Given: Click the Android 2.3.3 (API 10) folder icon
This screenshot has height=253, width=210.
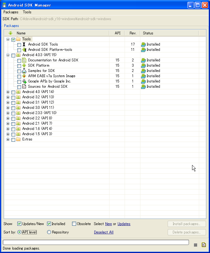Looking at the screenshot, I should pyautogui.click(x=18, y=113).
